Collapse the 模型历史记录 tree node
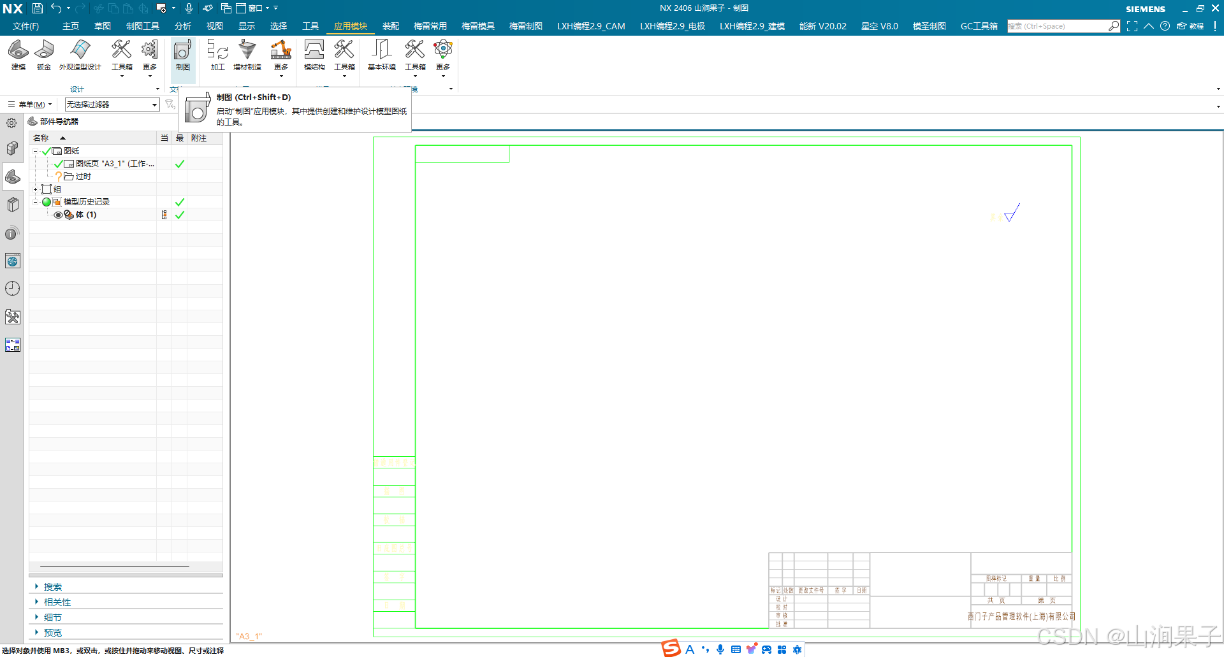1224x657 pixels. 36,202
